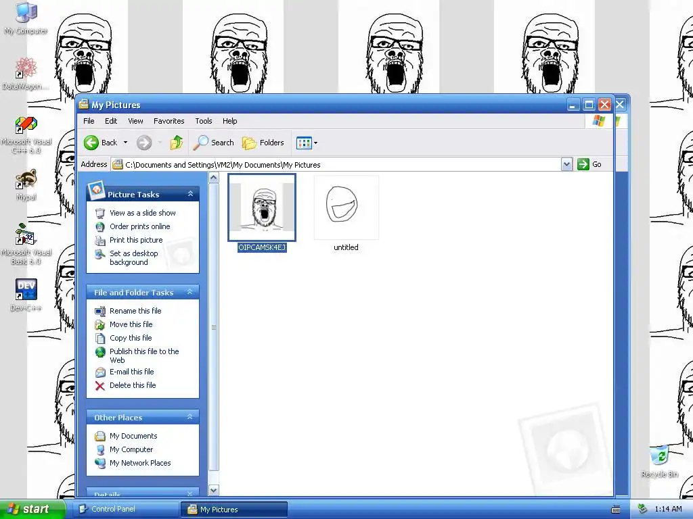The height and width of the screenshot is (519, 693).
Task: Expand the Details section
Action: (x=190, y=493)
